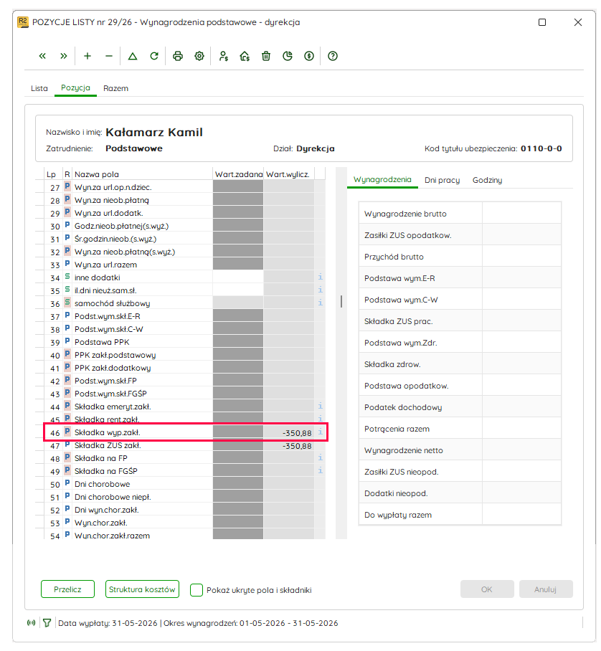Open the Razem tab

(x=116, y=88)
